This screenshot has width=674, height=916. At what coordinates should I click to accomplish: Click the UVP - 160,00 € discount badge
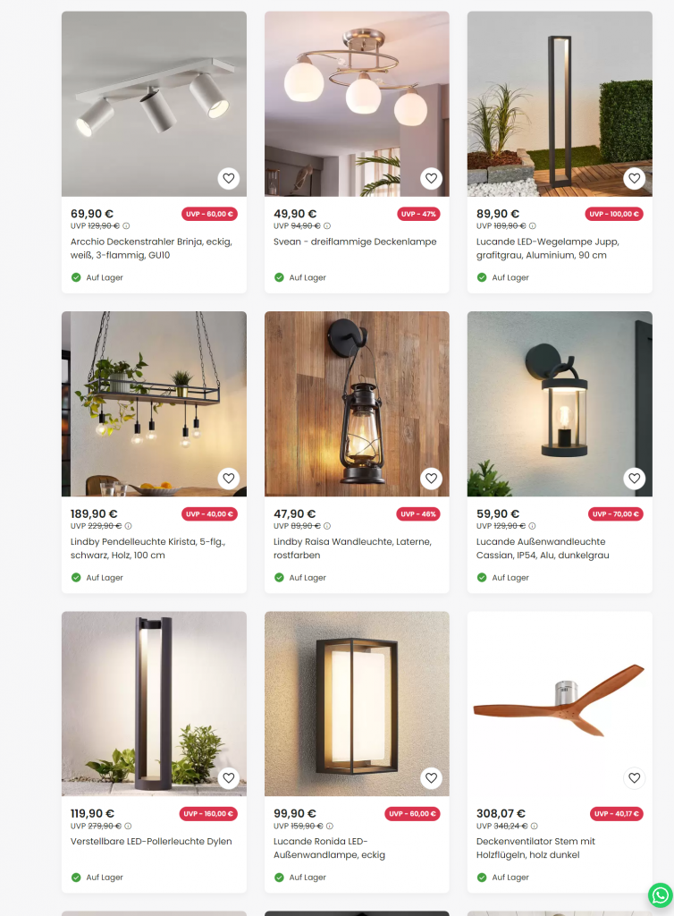(208, 814)
